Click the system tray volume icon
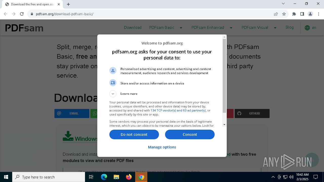Screen dimensions: 324x182 click(291, 177)
